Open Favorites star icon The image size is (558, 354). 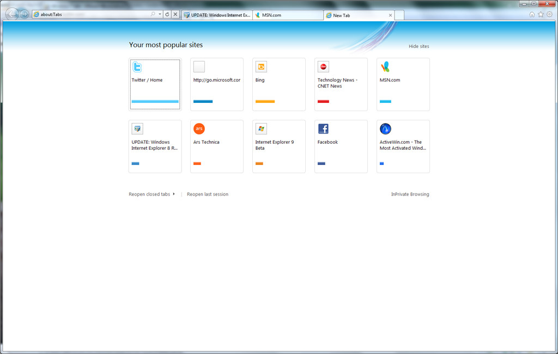click(541, 14)
